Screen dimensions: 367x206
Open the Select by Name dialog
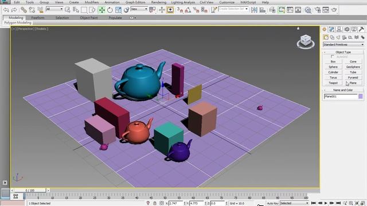76,10
